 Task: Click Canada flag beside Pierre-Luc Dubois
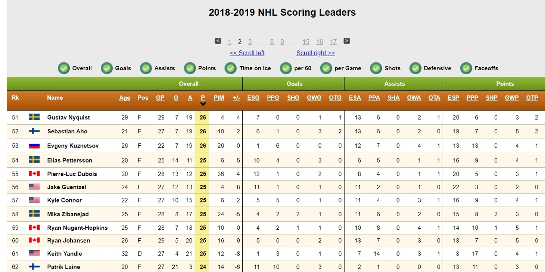click(x=34, y=174)
